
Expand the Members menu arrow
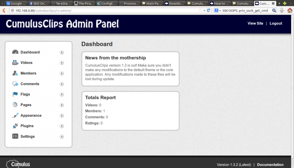point(62,74)
